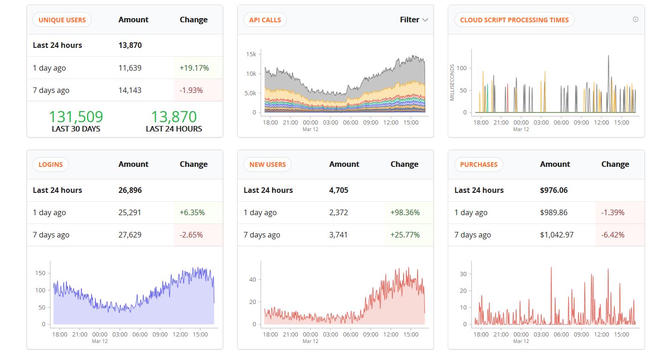
Task: Select the Unique Users label pill
Action: click(62, 20)
